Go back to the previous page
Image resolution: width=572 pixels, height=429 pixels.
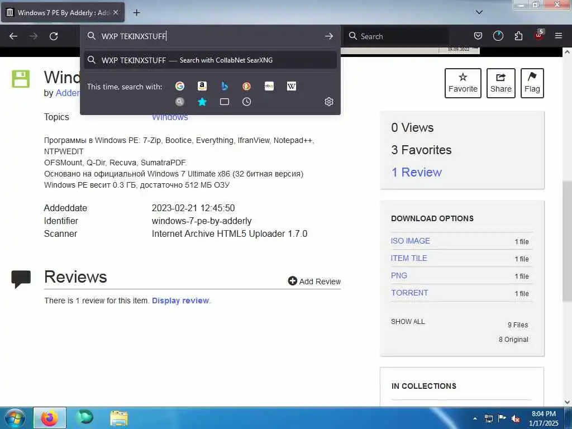click(13, 36)
